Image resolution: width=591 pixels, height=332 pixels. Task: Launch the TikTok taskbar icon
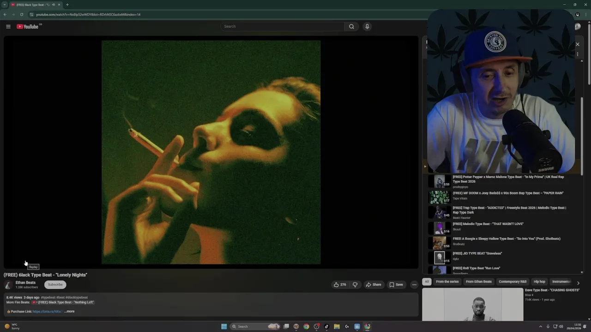point(326,326)
